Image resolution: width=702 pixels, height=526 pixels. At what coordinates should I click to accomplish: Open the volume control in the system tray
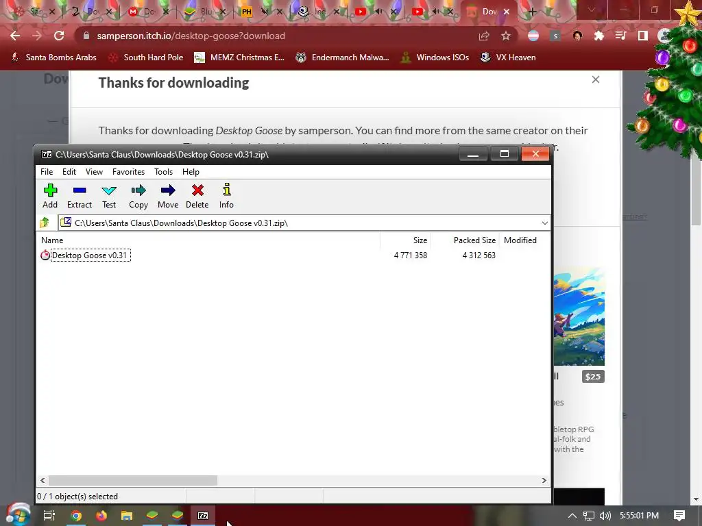tap(605, 515)
